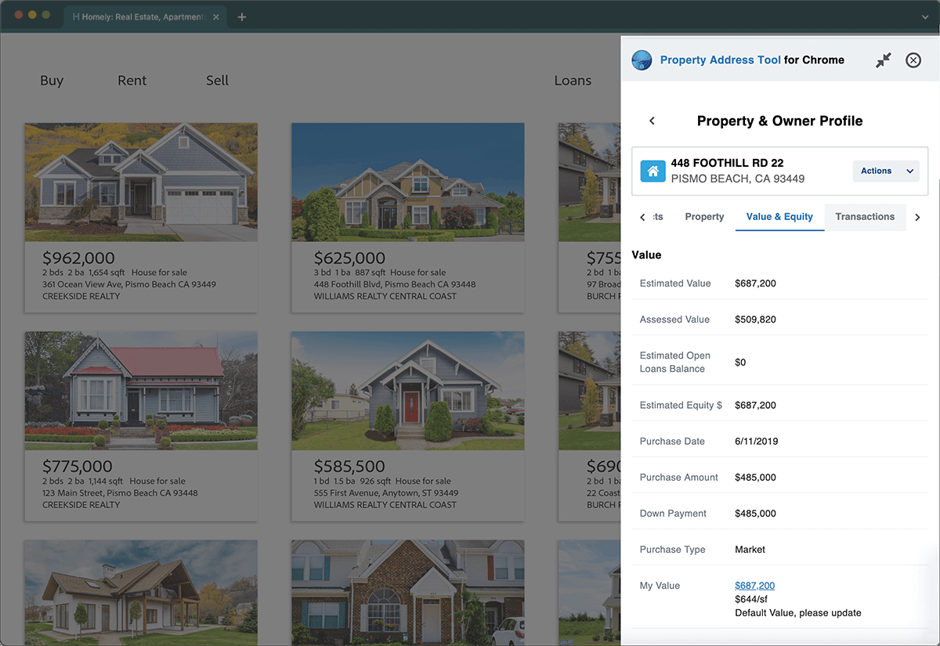Open the Loans menu on Homely
This screenshot has height=646, width=940.
coord(573,80)
